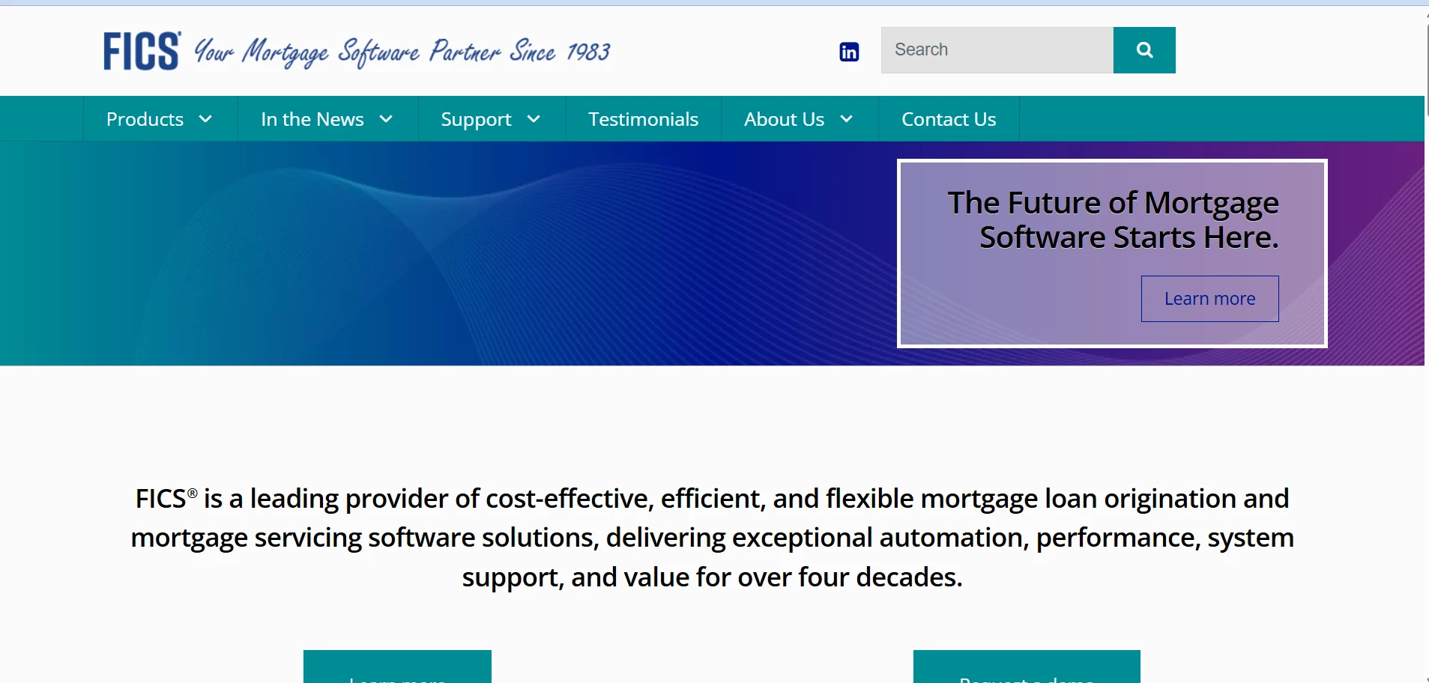
Task: Expand the Products menu chevron
Action: [205, 119]
